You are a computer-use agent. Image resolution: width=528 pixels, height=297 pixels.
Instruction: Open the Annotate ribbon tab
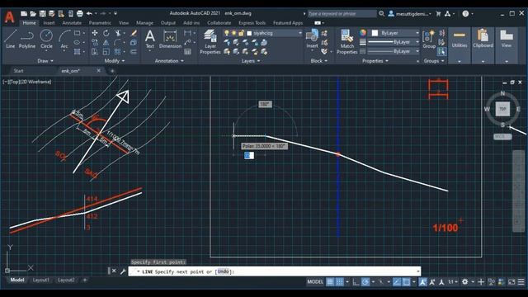72,23
